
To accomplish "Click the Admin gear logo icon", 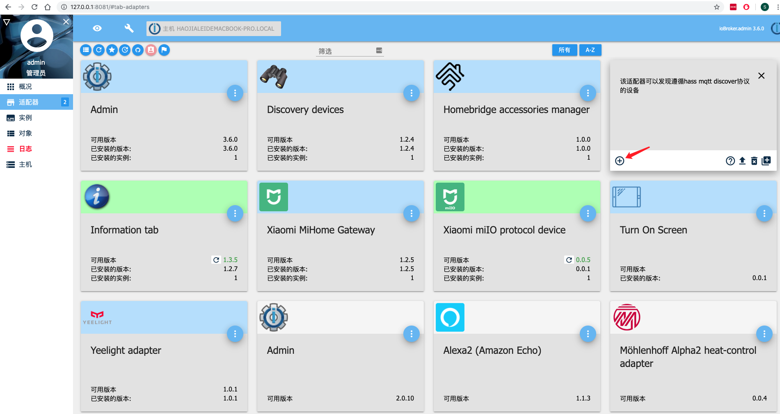I will [x=97, y=77].
